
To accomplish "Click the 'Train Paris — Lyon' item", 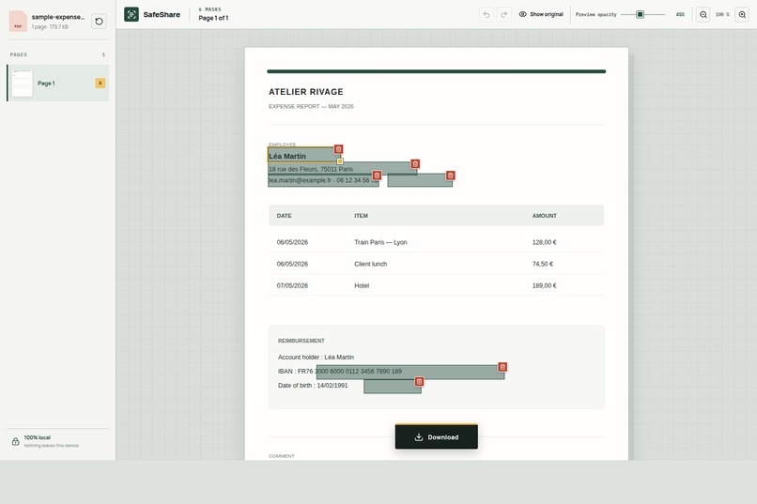I will click(x=380, y=242).
